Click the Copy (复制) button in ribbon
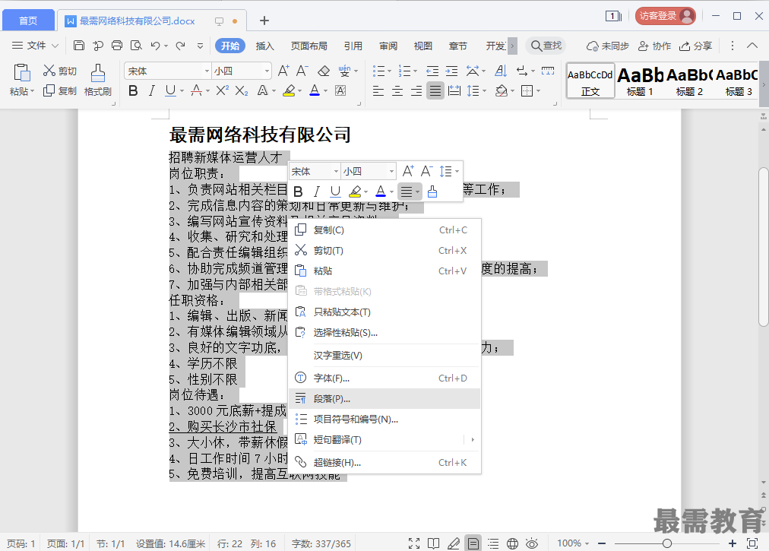Screen dimensions: 769x551 point(60,90)
